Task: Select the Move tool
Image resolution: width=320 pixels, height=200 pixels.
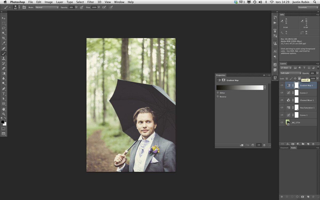Action: (4, 18)
